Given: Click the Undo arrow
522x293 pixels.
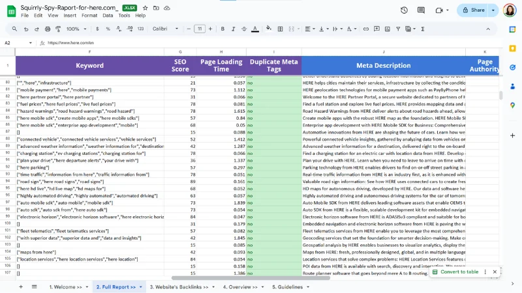Looking at the screenshot, I should [26, 29].
